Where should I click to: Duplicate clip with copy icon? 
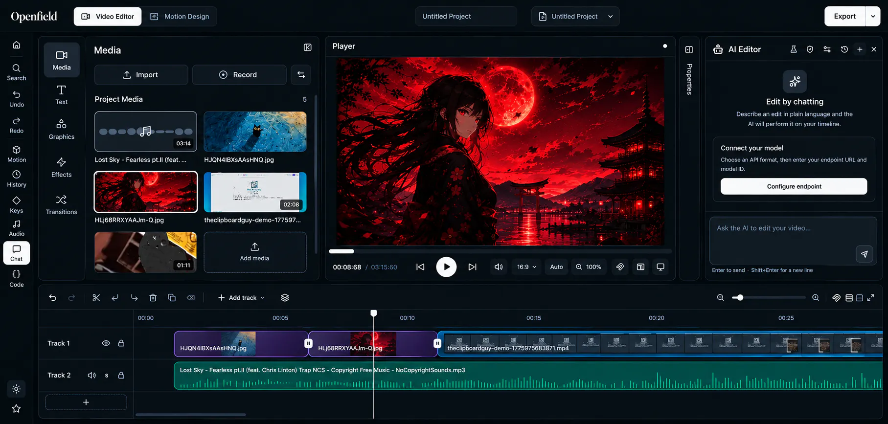[x=172, y=297]
